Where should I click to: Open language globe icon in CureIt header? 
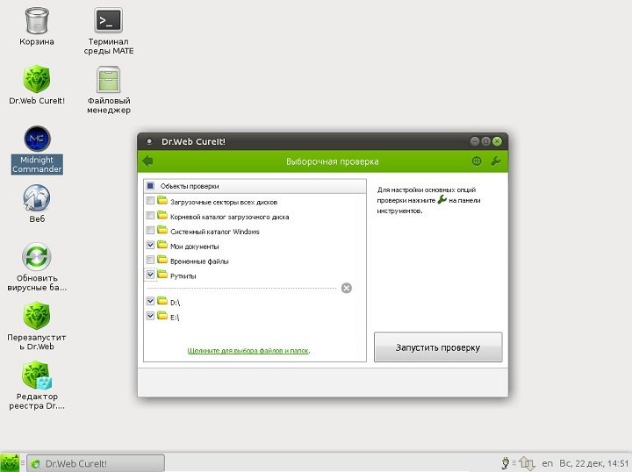tap(477, 161)
